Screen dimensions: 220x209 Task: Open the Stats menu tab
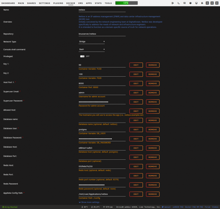pos(98,3)
